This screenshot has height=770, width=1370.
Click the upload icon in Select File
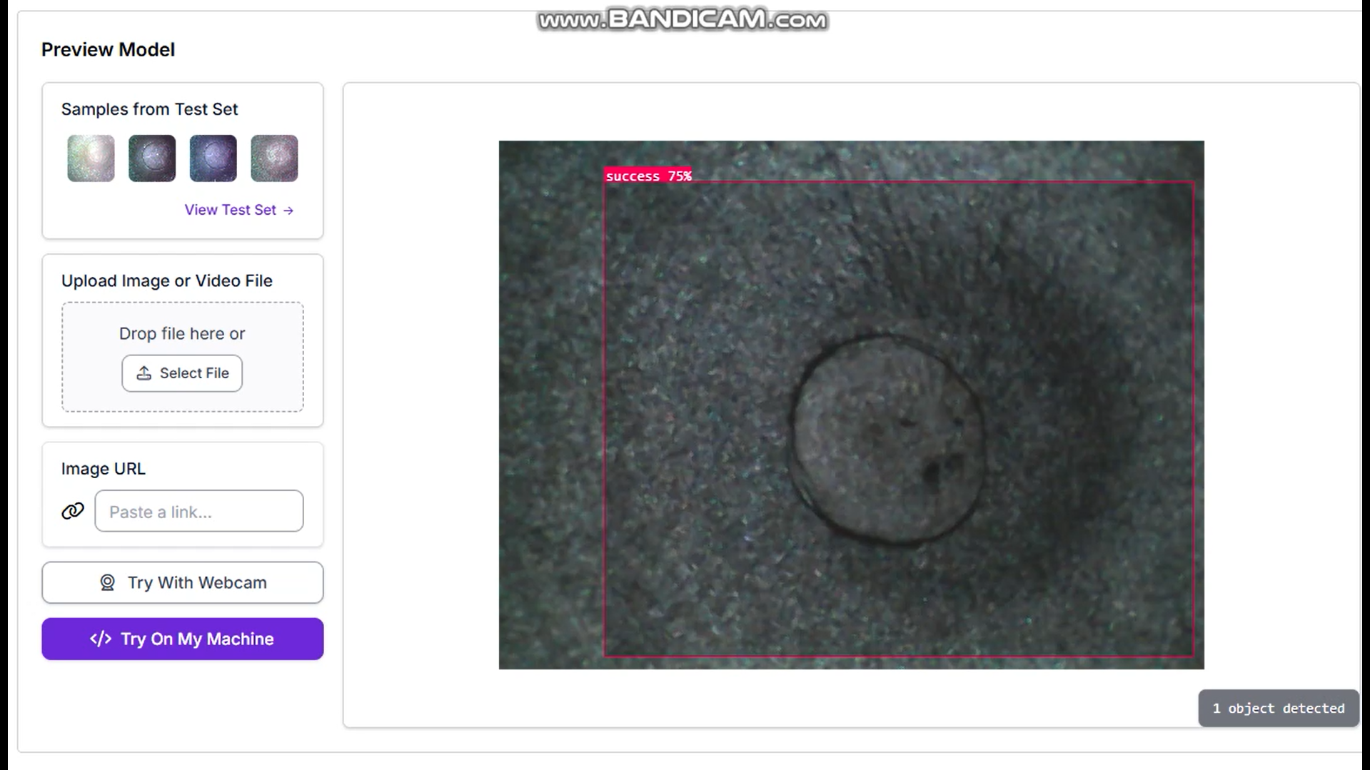click(143, 373)
